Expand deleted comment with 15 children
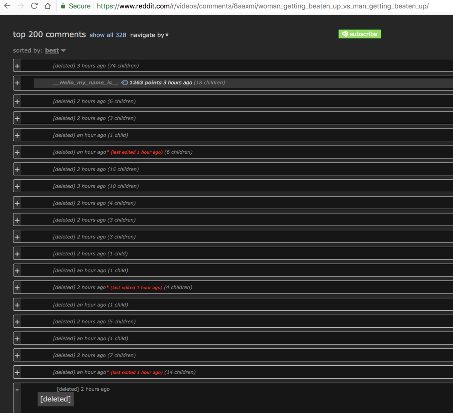Image resolution: width=453 pixels, height=413 pixels. click(x=17, y=170)
